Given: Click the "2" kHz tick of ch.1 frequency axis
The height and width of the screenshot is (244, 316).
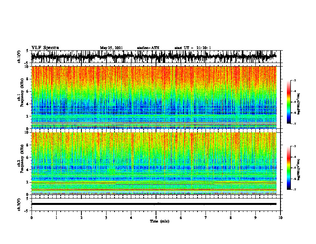Looking at the screenshot, I should [x=28, y=116].
